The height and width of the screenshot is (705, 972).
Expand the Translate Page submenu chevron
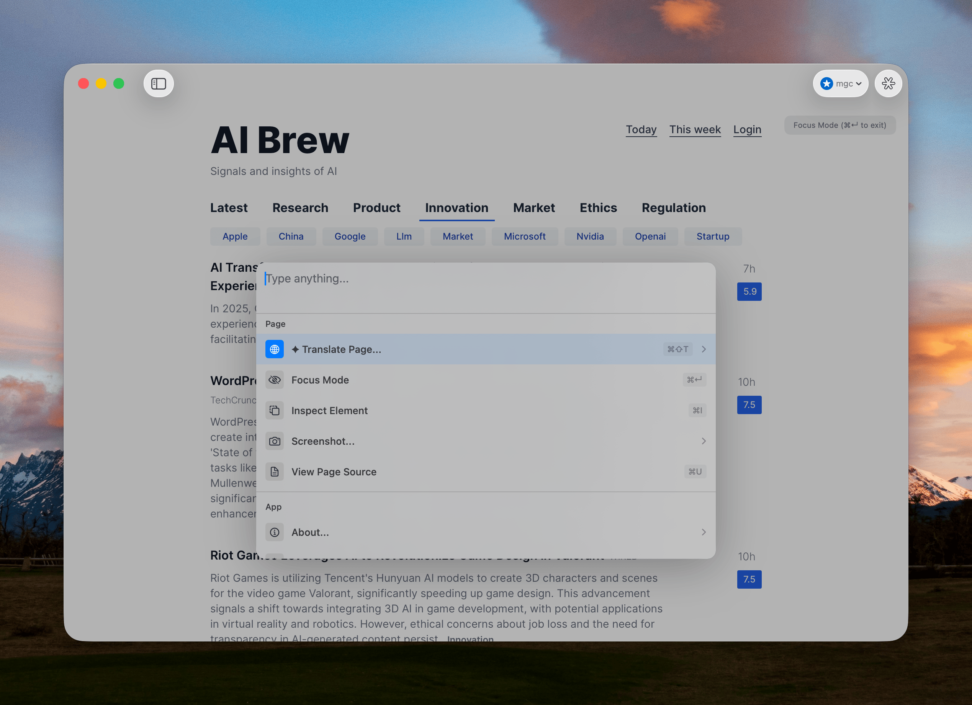coord(703,349)
